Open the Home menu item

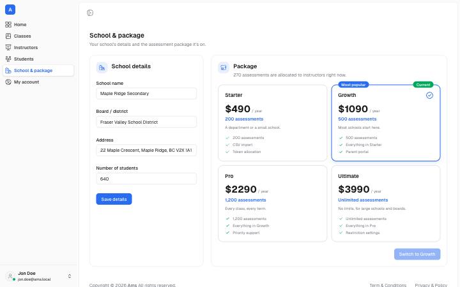click(x=38, y=25)
